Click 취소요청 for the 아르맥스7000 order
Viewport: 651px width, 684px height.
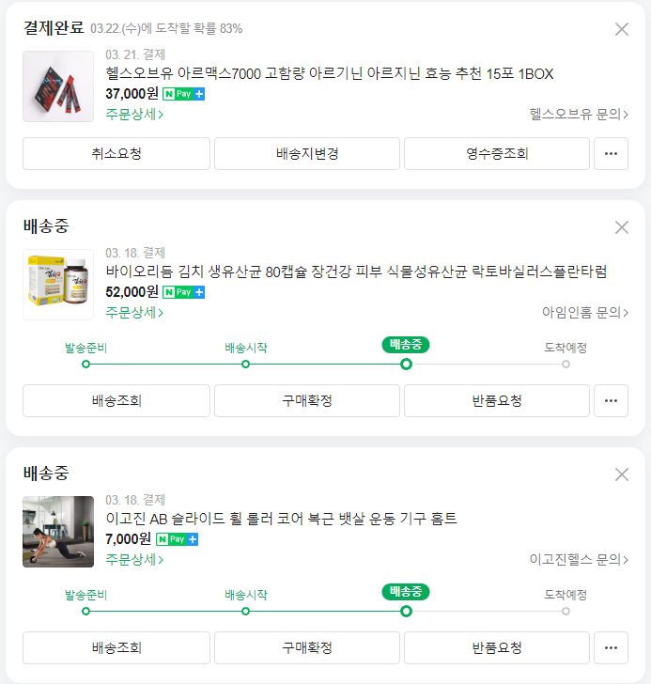click(x=116, y=153)
